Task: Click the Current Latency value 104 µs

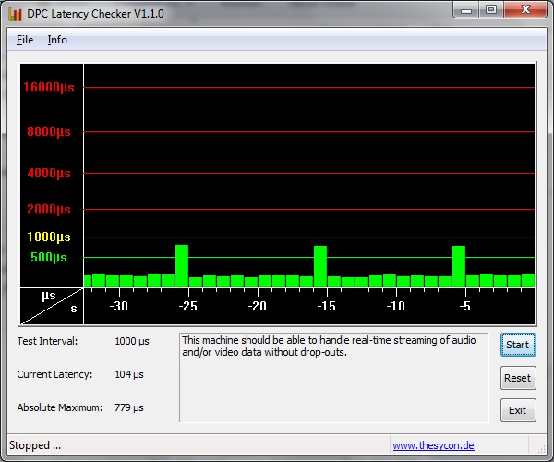Action: click(129, 375)
